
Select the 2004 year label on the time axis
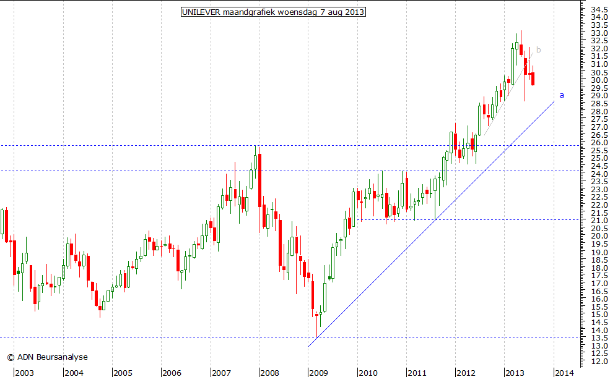(74, 373)
